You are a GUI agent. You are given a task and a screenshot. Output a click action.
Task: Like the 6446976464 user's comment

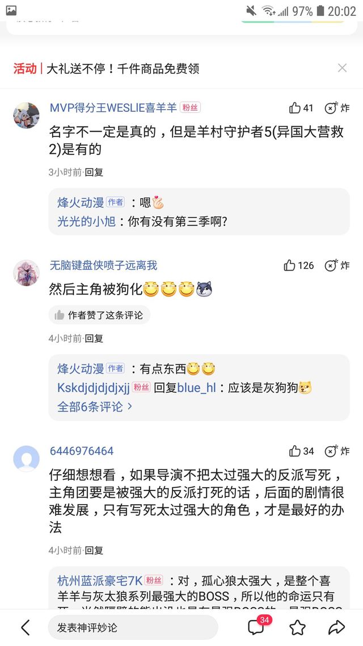tap(301, 451)
